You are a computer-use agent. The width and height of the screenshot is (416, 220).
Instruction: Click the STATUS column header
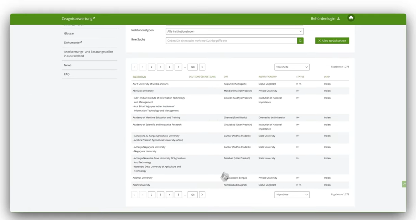tap(300, 77)
